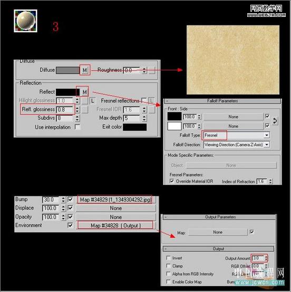
Task: Click the Output Parameters Map None button
Action: 218,232
